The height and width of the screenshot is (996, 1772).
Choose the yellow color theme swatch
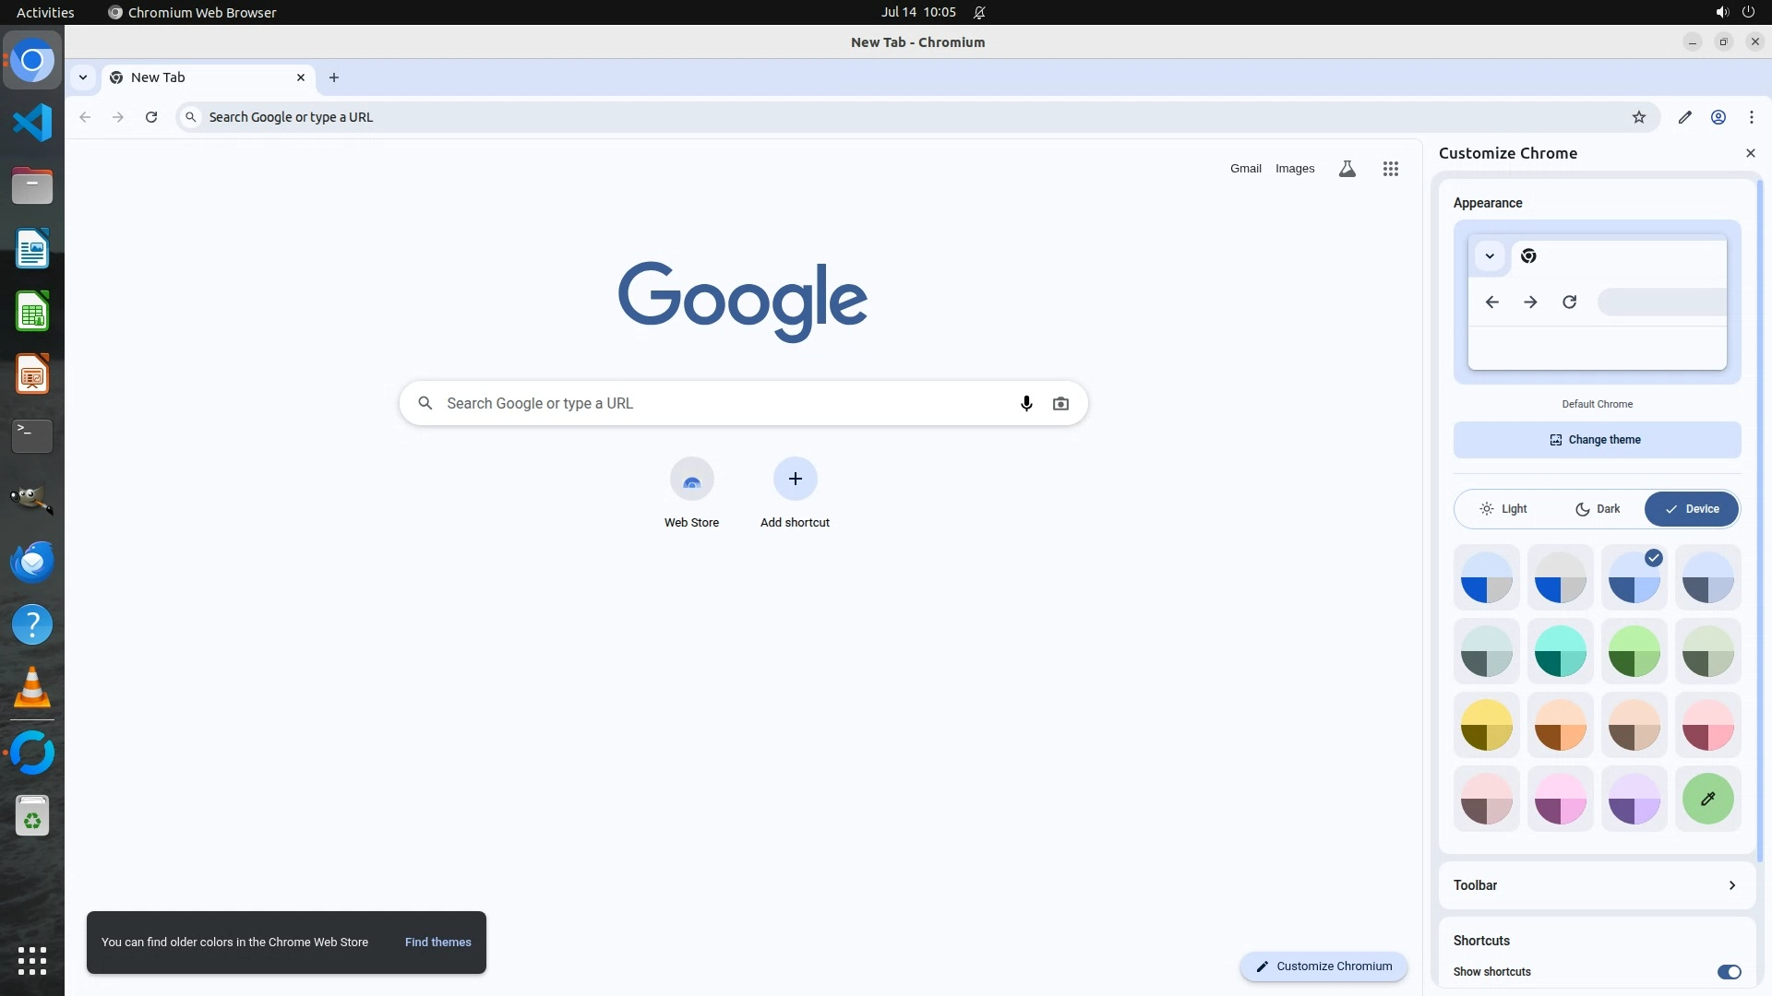click(x=1486, y=725)
